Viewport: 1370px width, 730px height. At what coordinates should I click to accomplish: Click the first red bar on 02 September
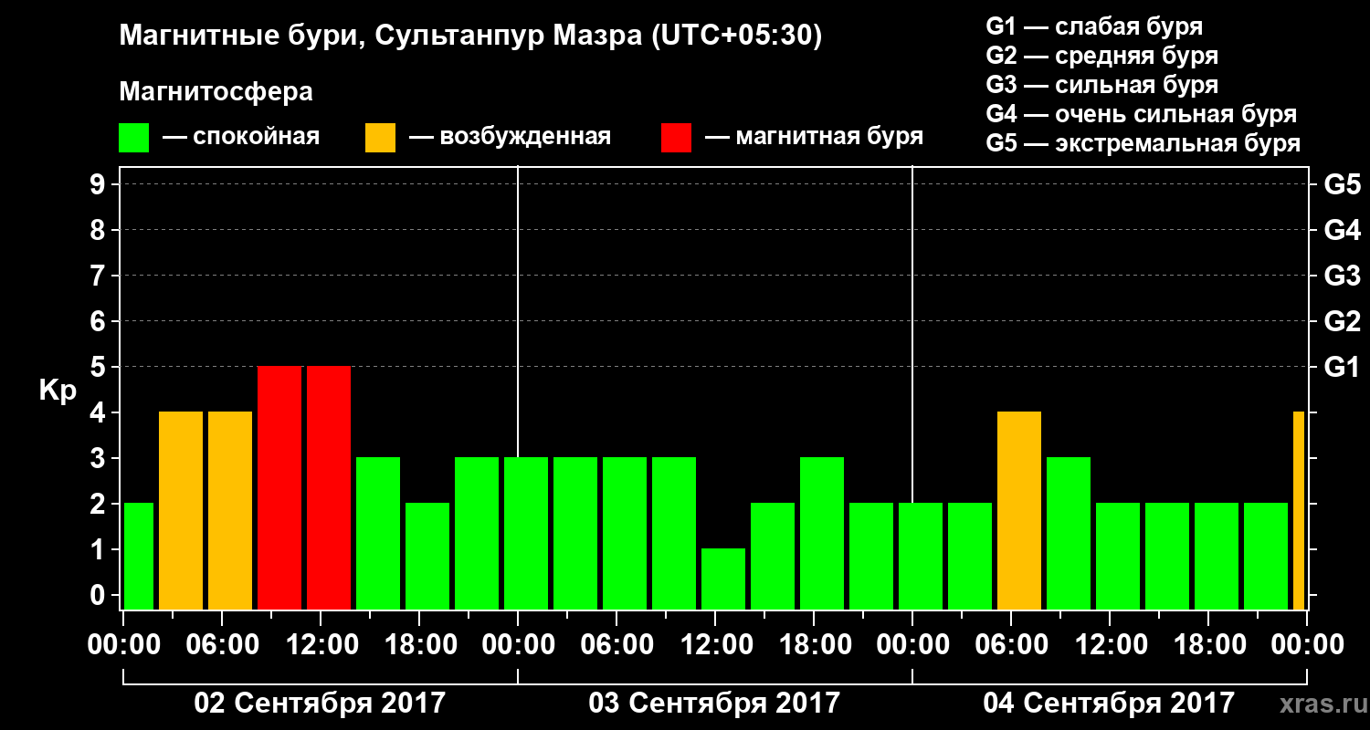click(x=279, y=488)
